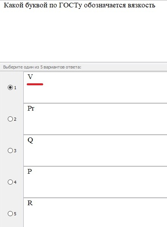The height and width of the screenshot is (227, 167).
Task: Click the answer letter R
Action: tap(30, 203)
